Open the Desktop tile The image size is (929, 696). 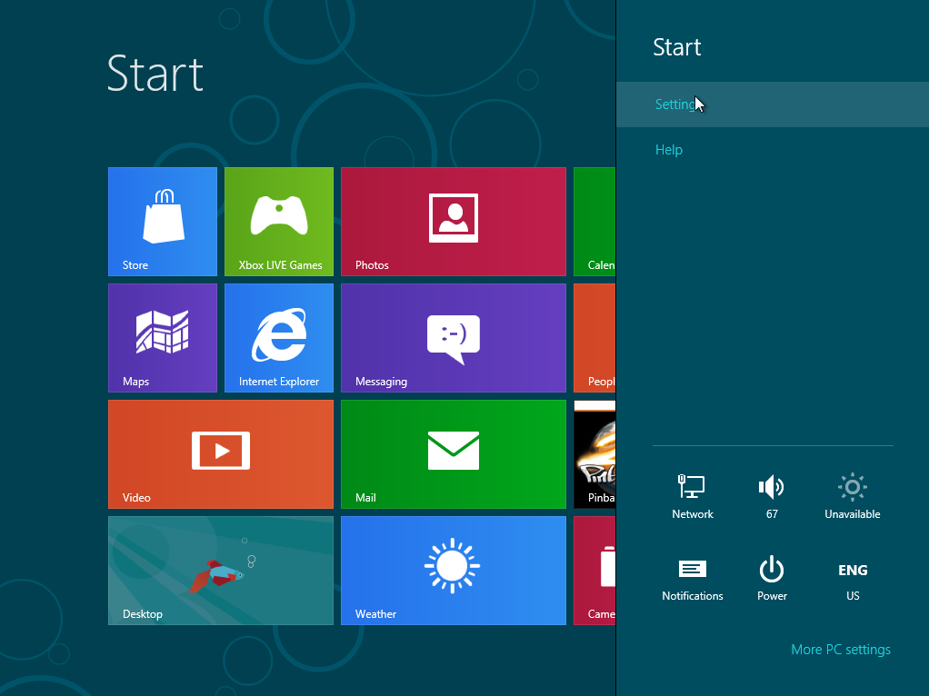pyautogui.click(x=220, y=571)
